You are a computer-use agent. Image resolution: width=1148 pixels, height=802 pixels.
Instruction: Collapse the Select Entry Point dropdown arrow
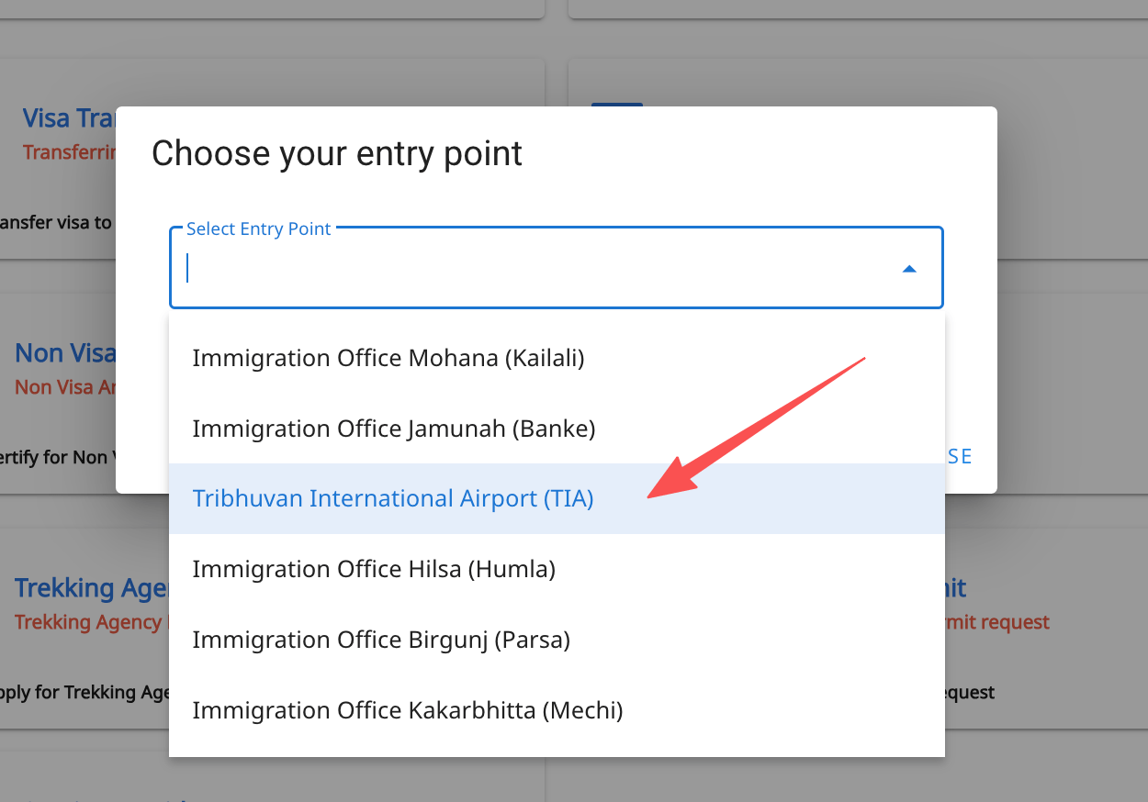[x=908, y=269]
